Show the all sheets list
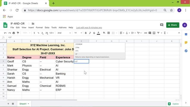Viewport: 190px width, 107px height. click(x=13, y=104)
